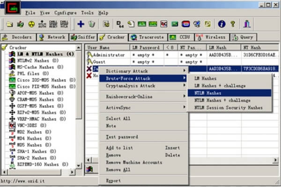Click the Base64 decoder toolbar icon
Image resolution: width=281 pixels, height=187 pixels.
[x=120, y=24]
